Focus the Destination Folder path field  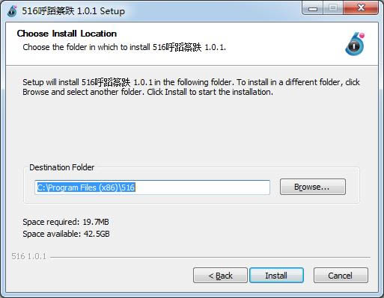[x=152, y=187]
